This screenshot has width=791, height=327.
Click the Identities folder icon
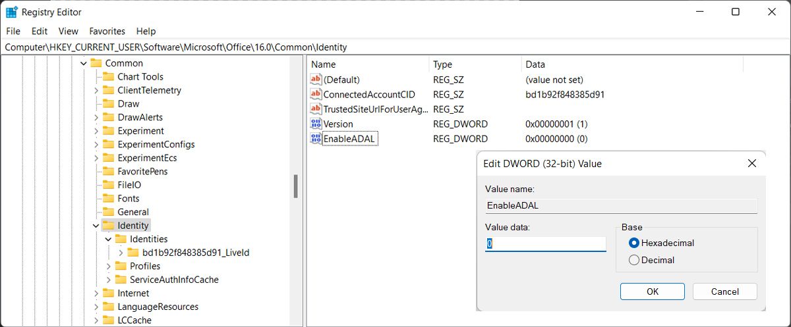pos(121,239)
